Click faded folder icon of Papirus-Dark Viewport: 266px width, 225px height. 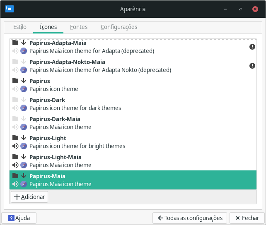[15, 100]
